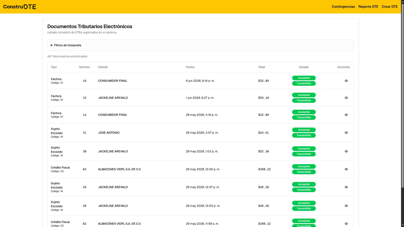Click the Cliente column header
The image size is (404, 227).
pyautogui.click(x=103, y=67)
